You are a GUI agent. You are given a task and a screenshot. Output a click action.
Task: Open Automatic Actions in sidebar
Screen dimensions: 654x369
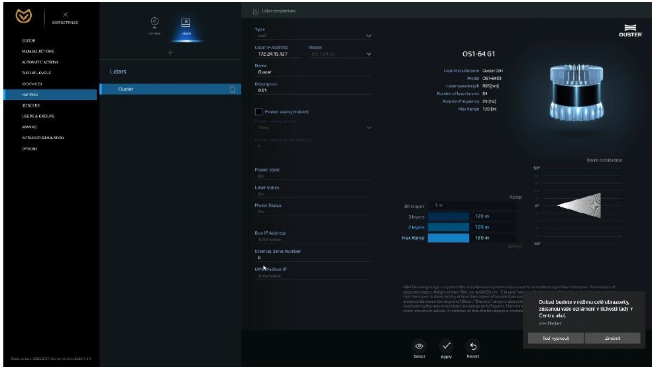coord(40,62)
